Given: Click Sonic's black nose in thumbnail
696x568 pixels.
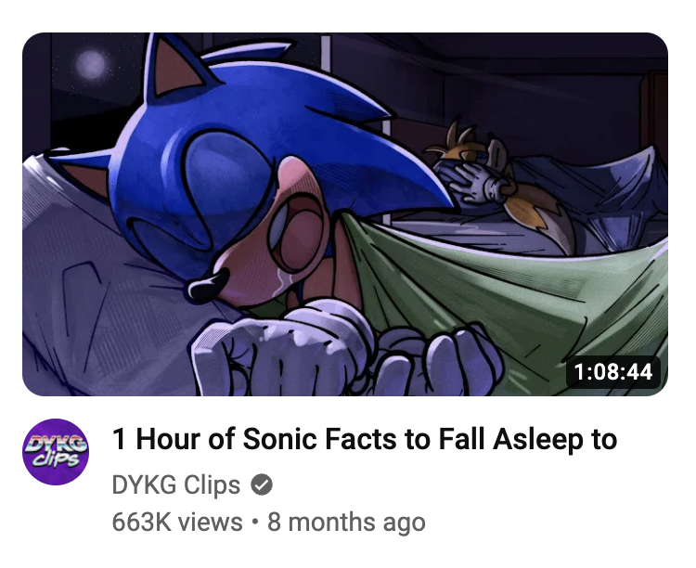Looking at the screenshot, I should pyautogui.click(x=200, y=290).
